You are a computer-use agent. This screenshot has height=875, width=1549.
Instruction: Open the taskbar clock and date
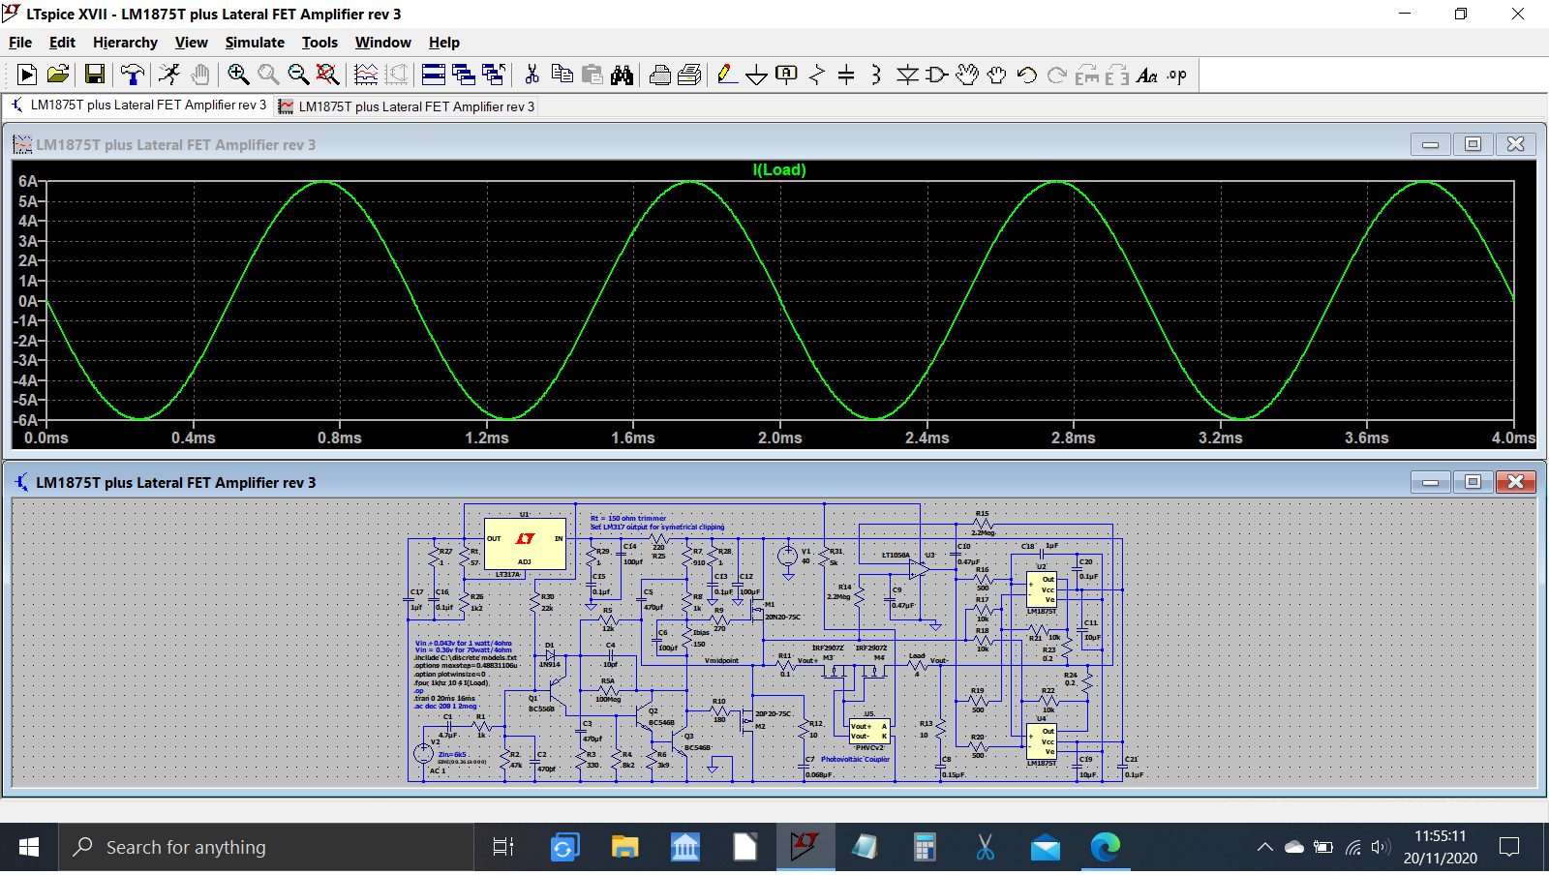tap(1441, 847)
